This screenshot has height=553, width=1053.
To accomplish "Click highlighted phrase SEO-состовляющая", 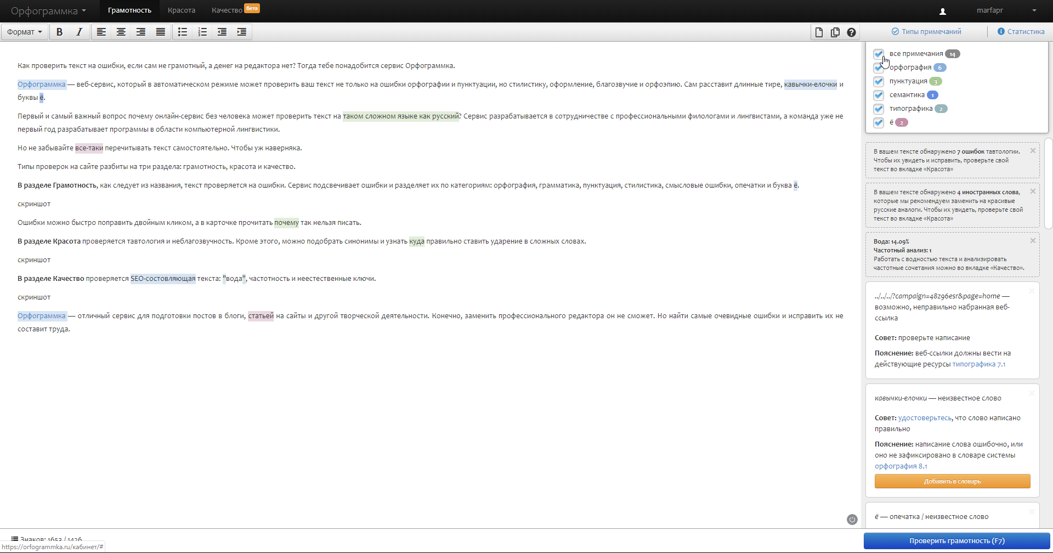I will coord(163,279).
